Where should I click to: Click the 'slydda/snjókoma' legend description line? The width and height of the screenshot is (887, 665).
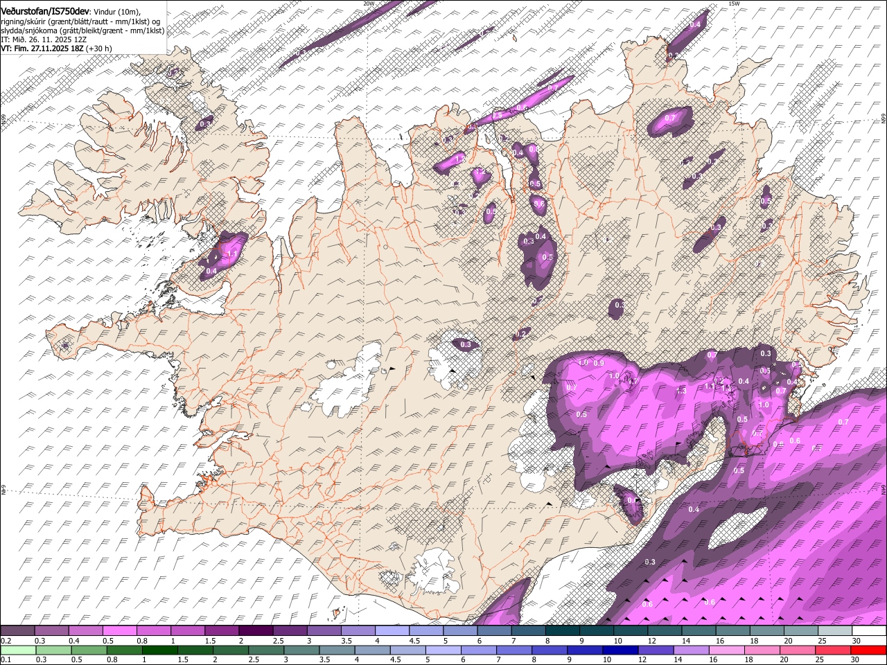click(x=82, y=30)
